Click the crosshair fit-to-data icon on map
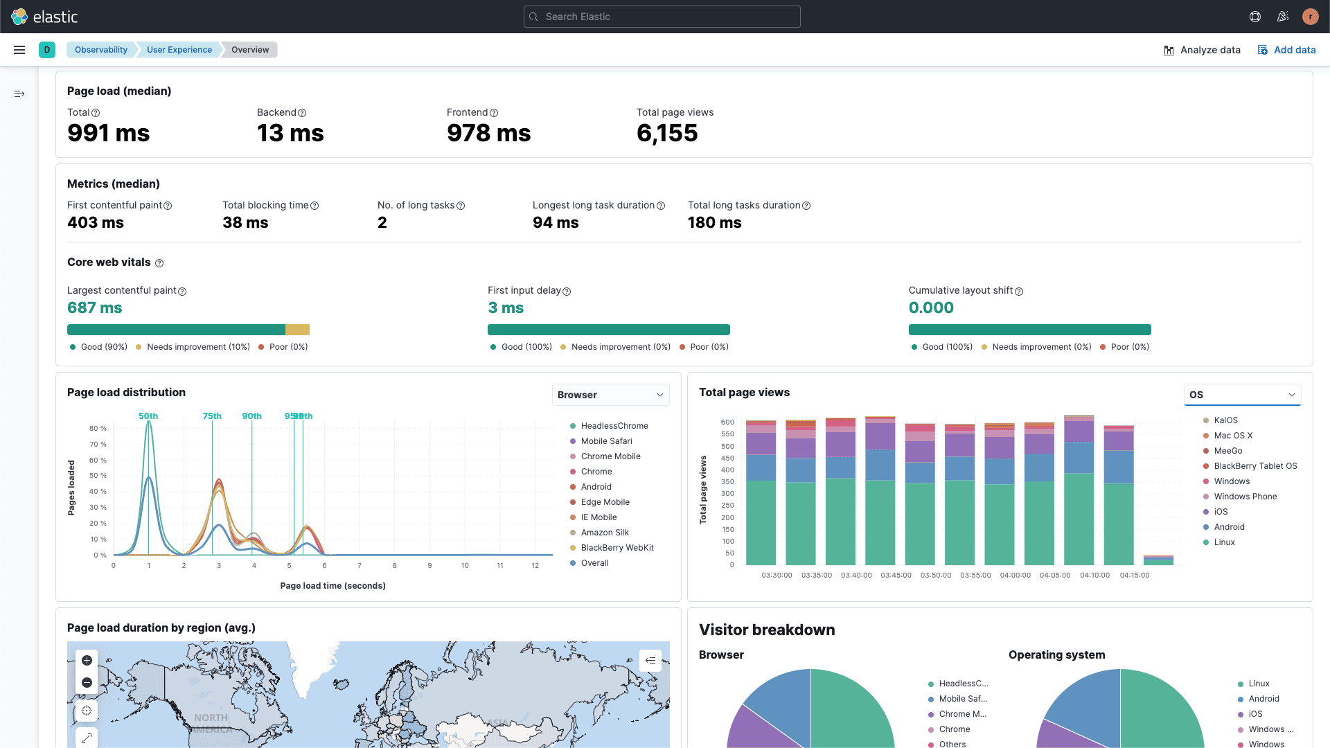Screen dimensions: 1330x748 [x=87, y=710]
